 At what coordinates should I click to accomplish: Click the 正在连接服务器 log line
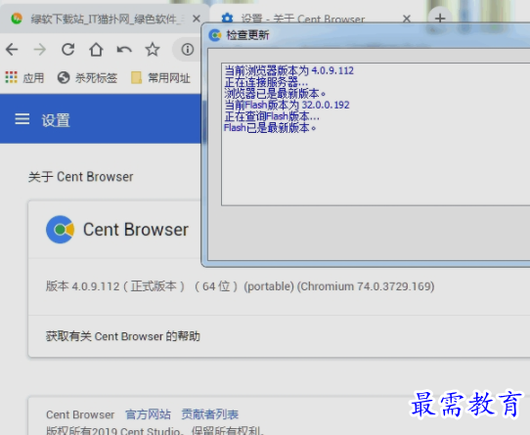tap(266, 82)
